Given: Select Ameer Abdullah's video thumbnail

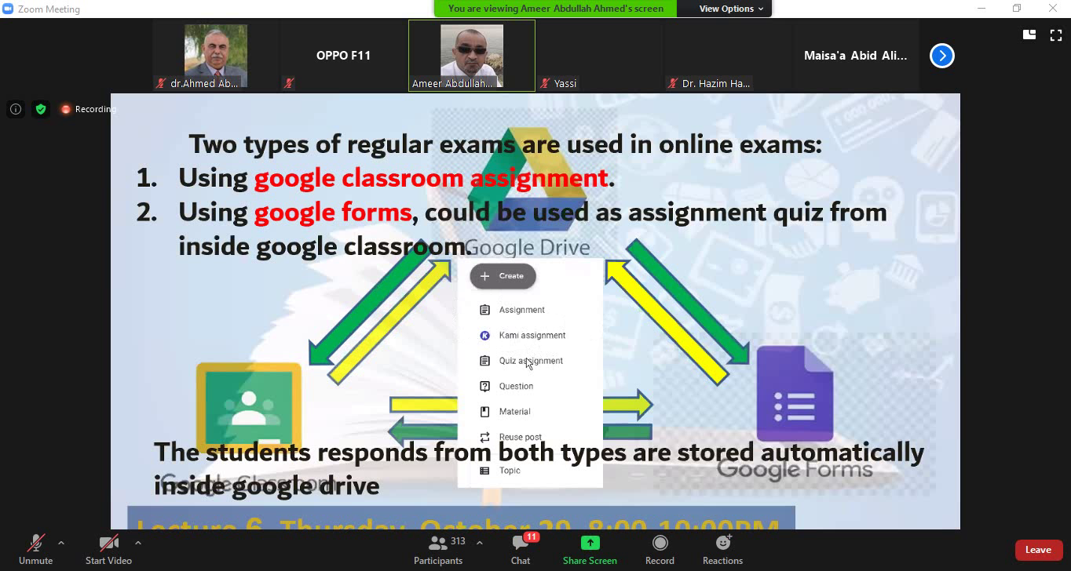Looking at the screenshot, I should tap(472, 56).
